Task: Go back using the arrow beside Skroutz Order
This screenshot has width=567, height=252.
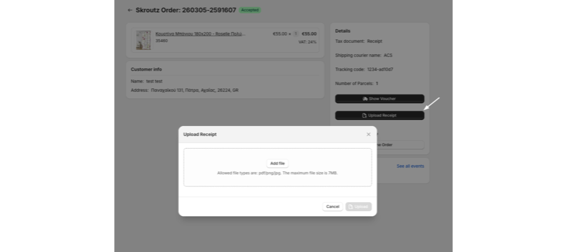Action: [130, 10]
